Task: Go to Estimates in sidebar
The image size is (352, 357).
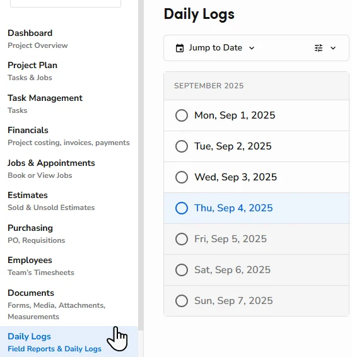Action: click(28, 195)
